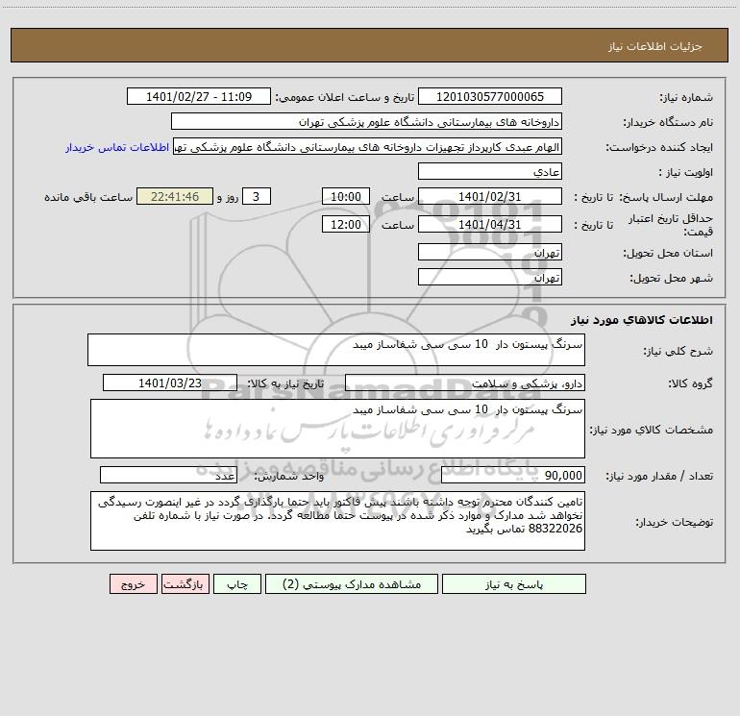The height and width of the screenshot is (716, 740).
Task: Click the buyer organization name field
Action: coord(366,121)
